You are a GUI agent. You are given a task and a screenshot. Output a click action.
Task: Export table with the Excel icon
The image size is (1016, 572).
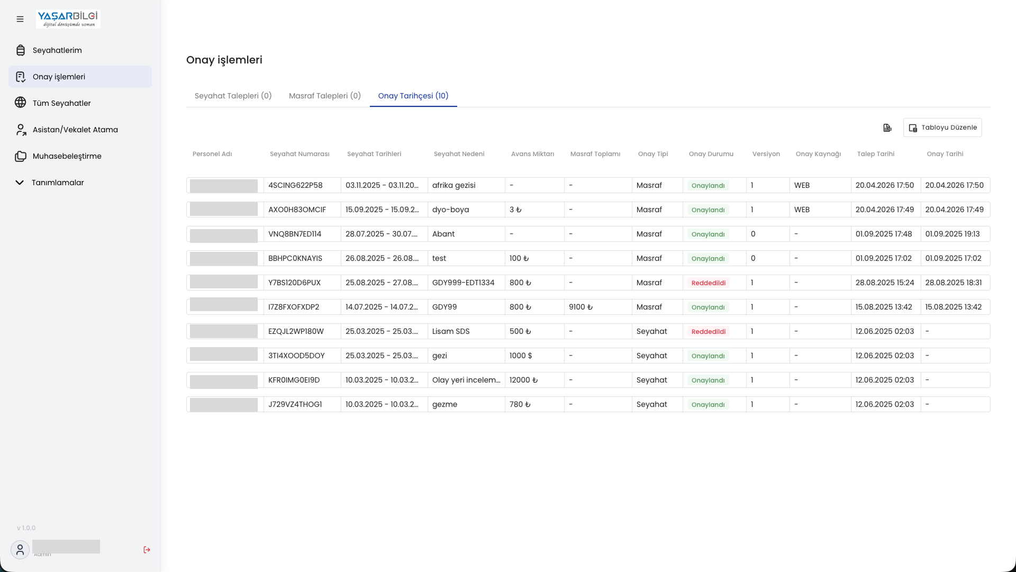(887, 128)
